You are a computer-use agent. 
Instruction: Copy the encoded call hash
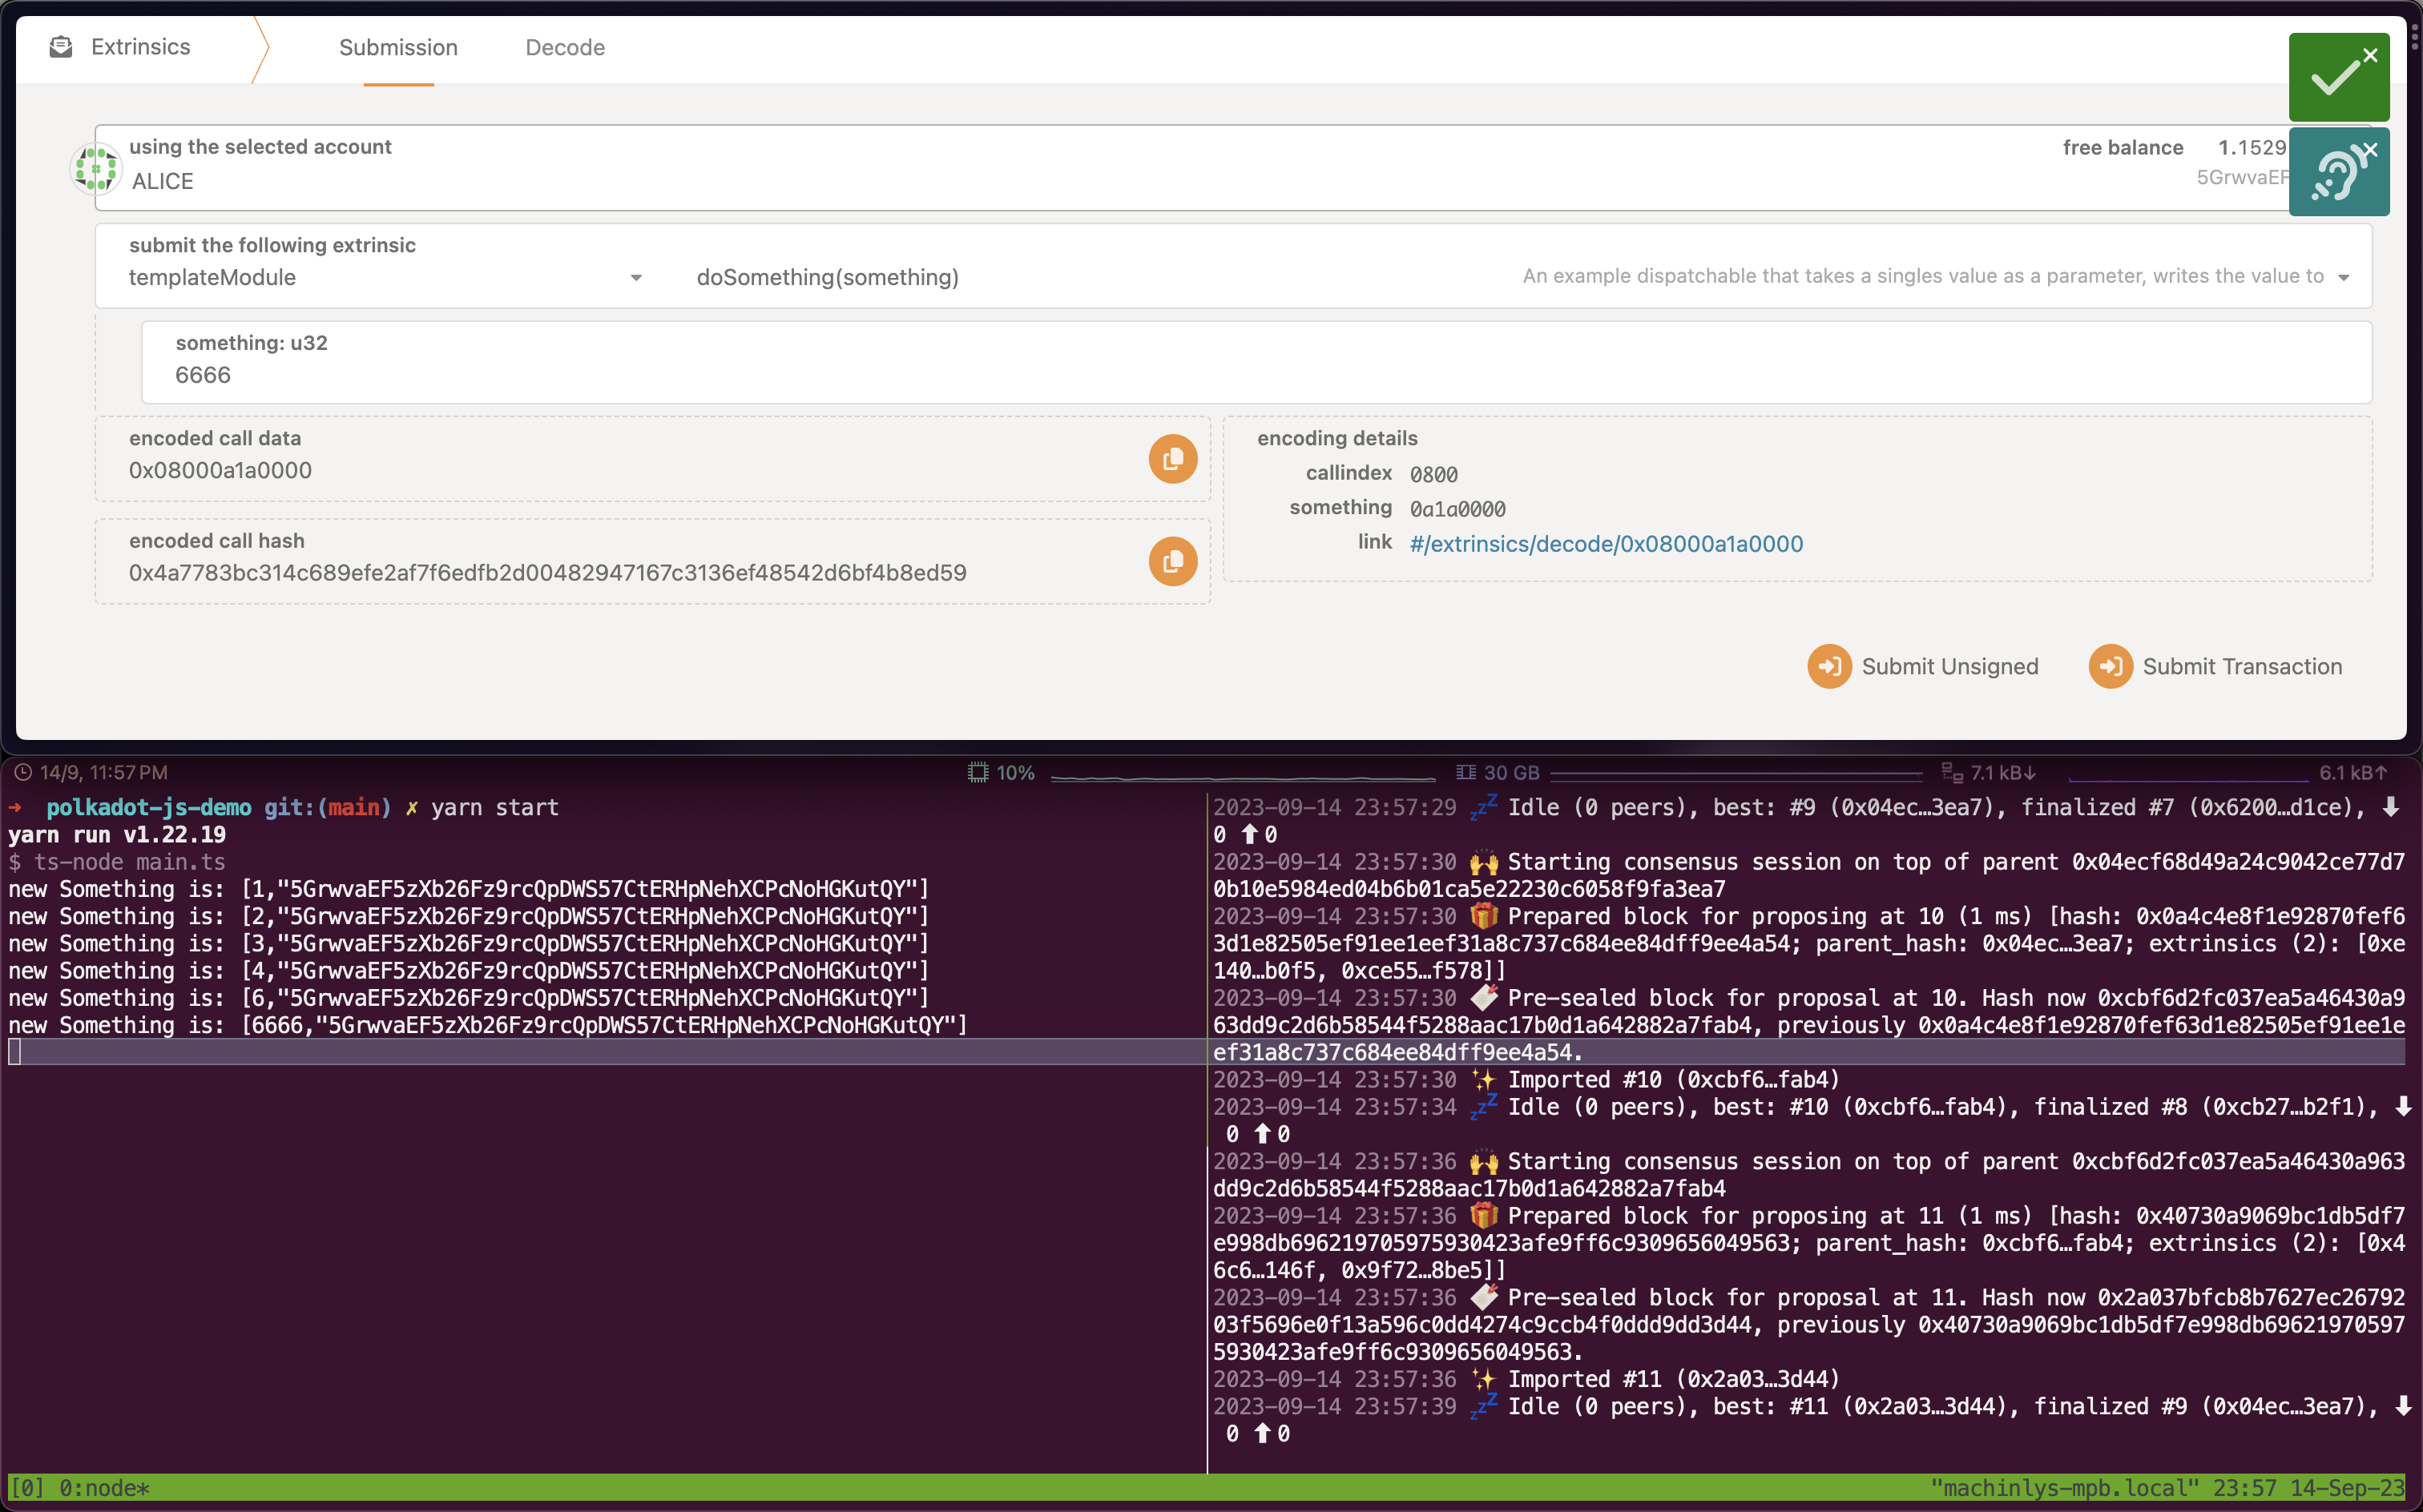pyautogui.click(x=1172, y=561)
